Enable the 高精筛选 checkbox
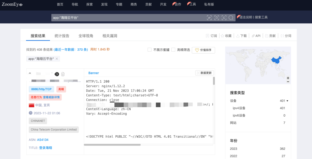 (x=173, y=50)
